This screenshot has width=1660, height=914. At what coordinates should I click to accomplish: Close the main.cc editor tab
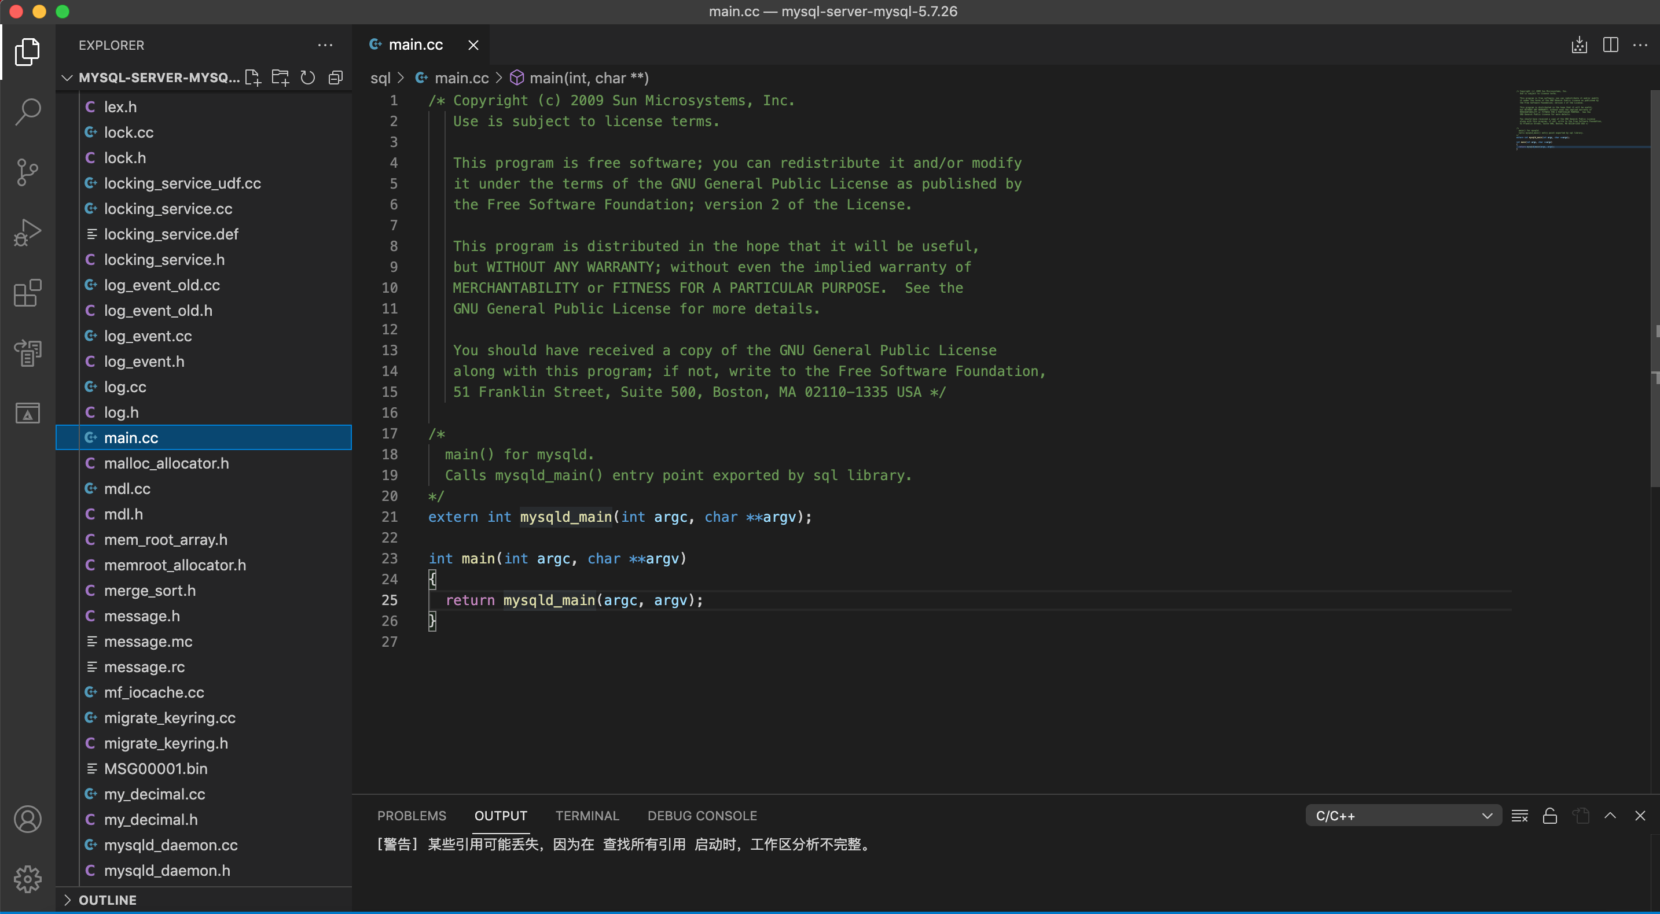pyautogui.click(x=473, y=45)
